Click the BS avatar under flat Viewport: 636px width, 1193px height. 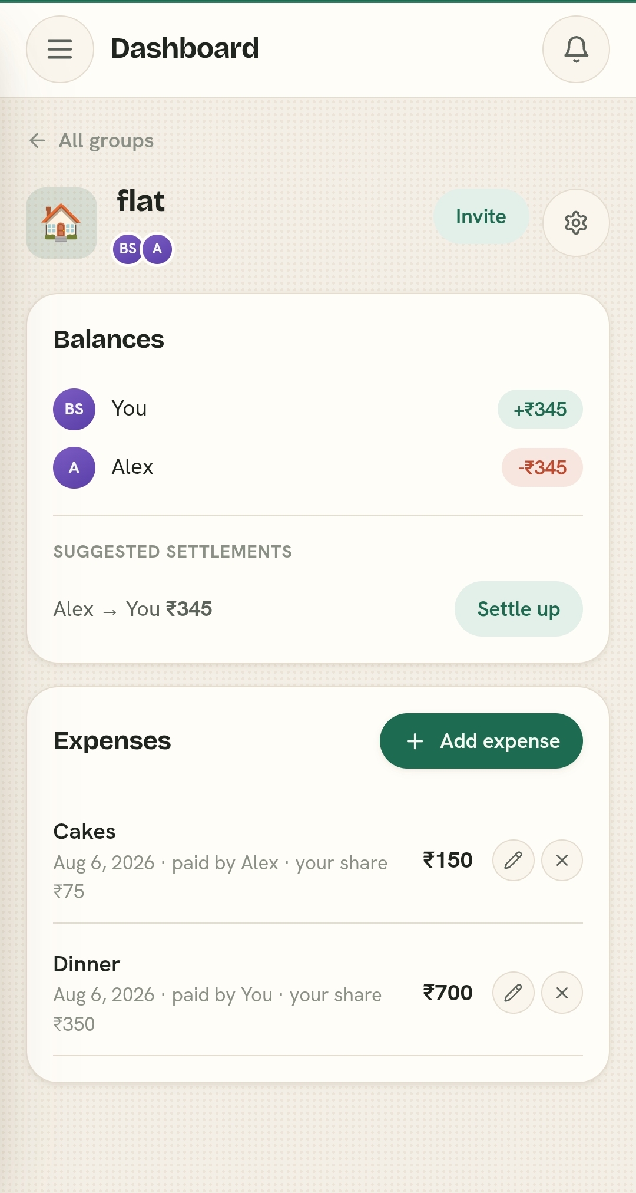point(127,249)
